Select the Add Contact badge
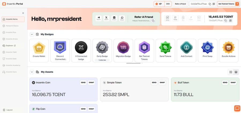The width and height of the screenshot is (241, 113). (x=186, y=50)
